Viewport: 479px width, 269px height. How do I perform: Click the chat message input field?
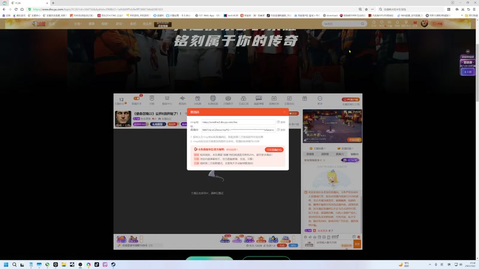(x=334, y=244)
